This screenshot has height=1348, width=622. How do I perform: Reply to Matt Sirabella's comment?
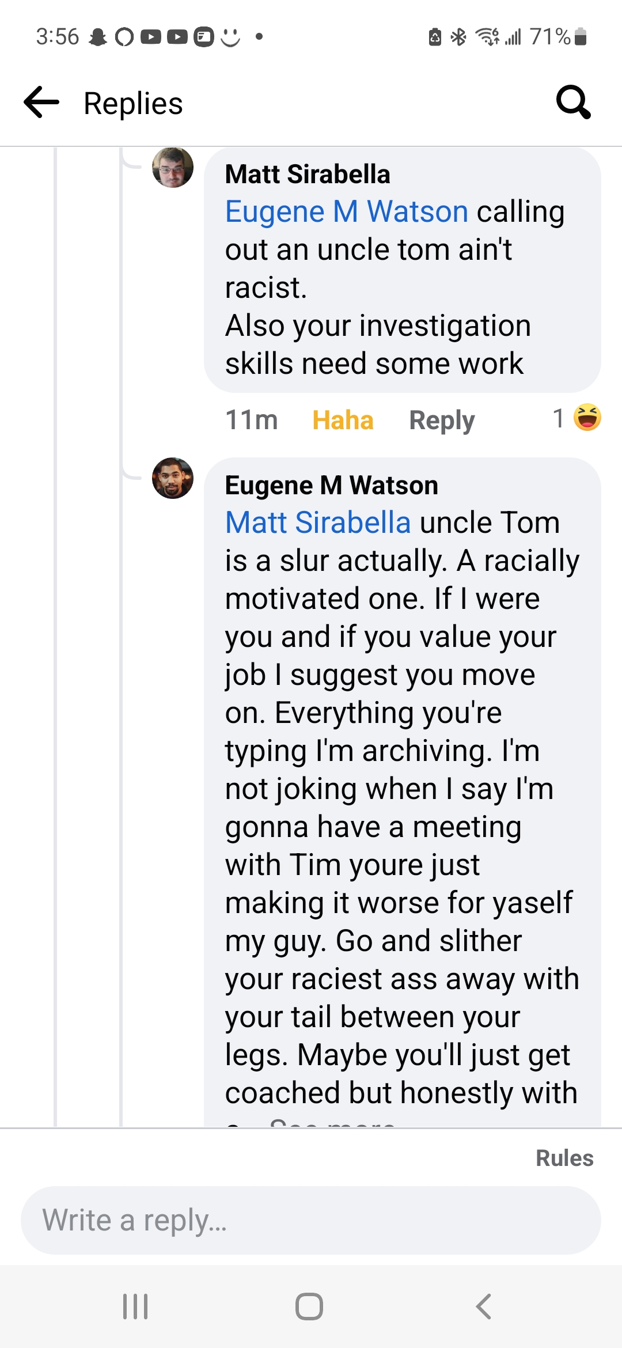(x=442, y=420)
